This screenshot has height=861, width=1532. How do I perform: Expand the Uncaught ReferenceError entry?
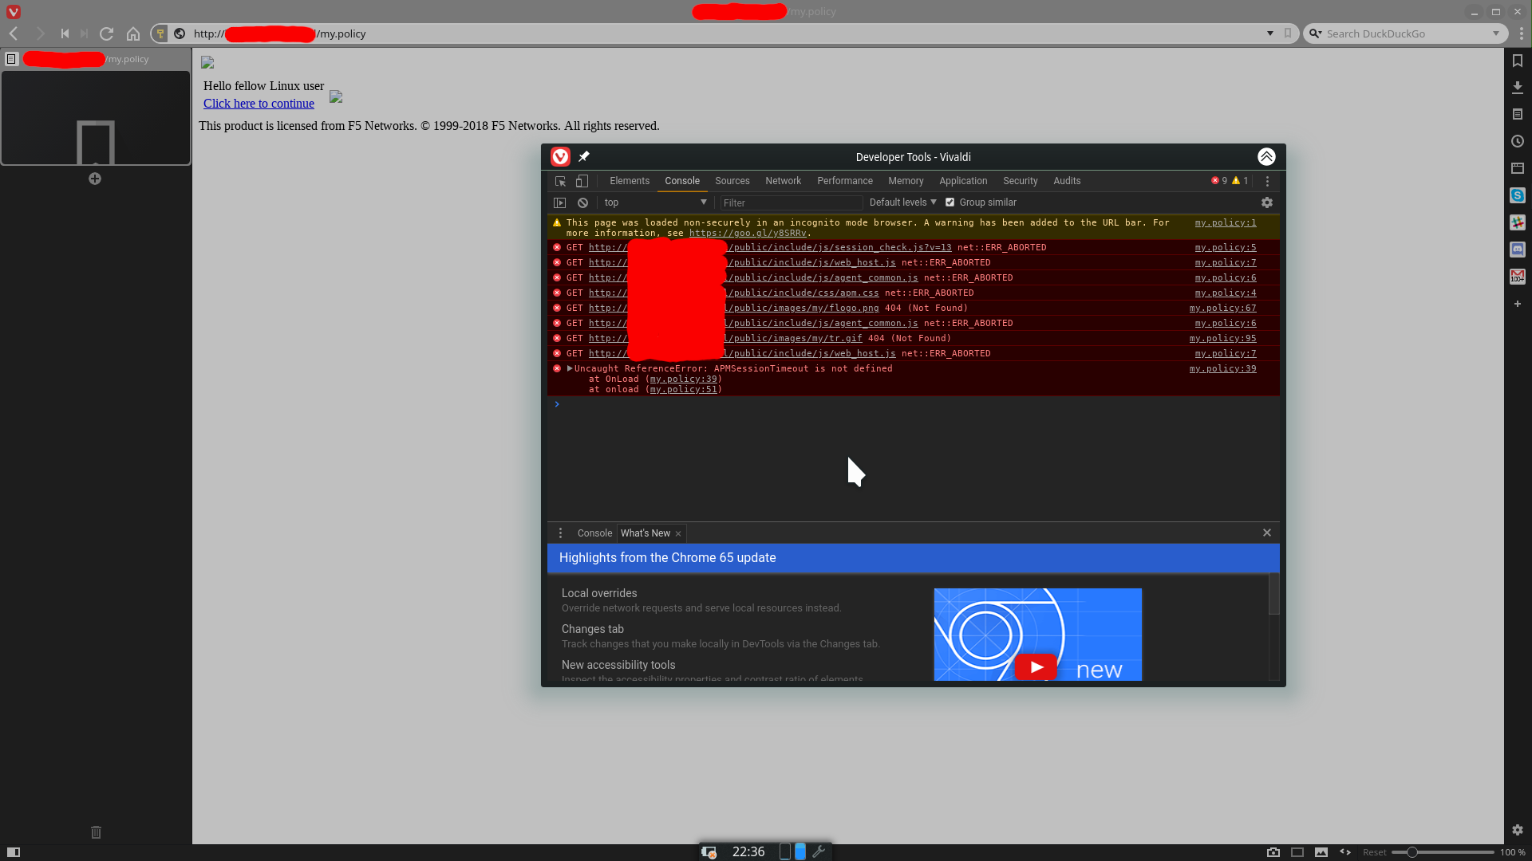(x=570, y=368)
